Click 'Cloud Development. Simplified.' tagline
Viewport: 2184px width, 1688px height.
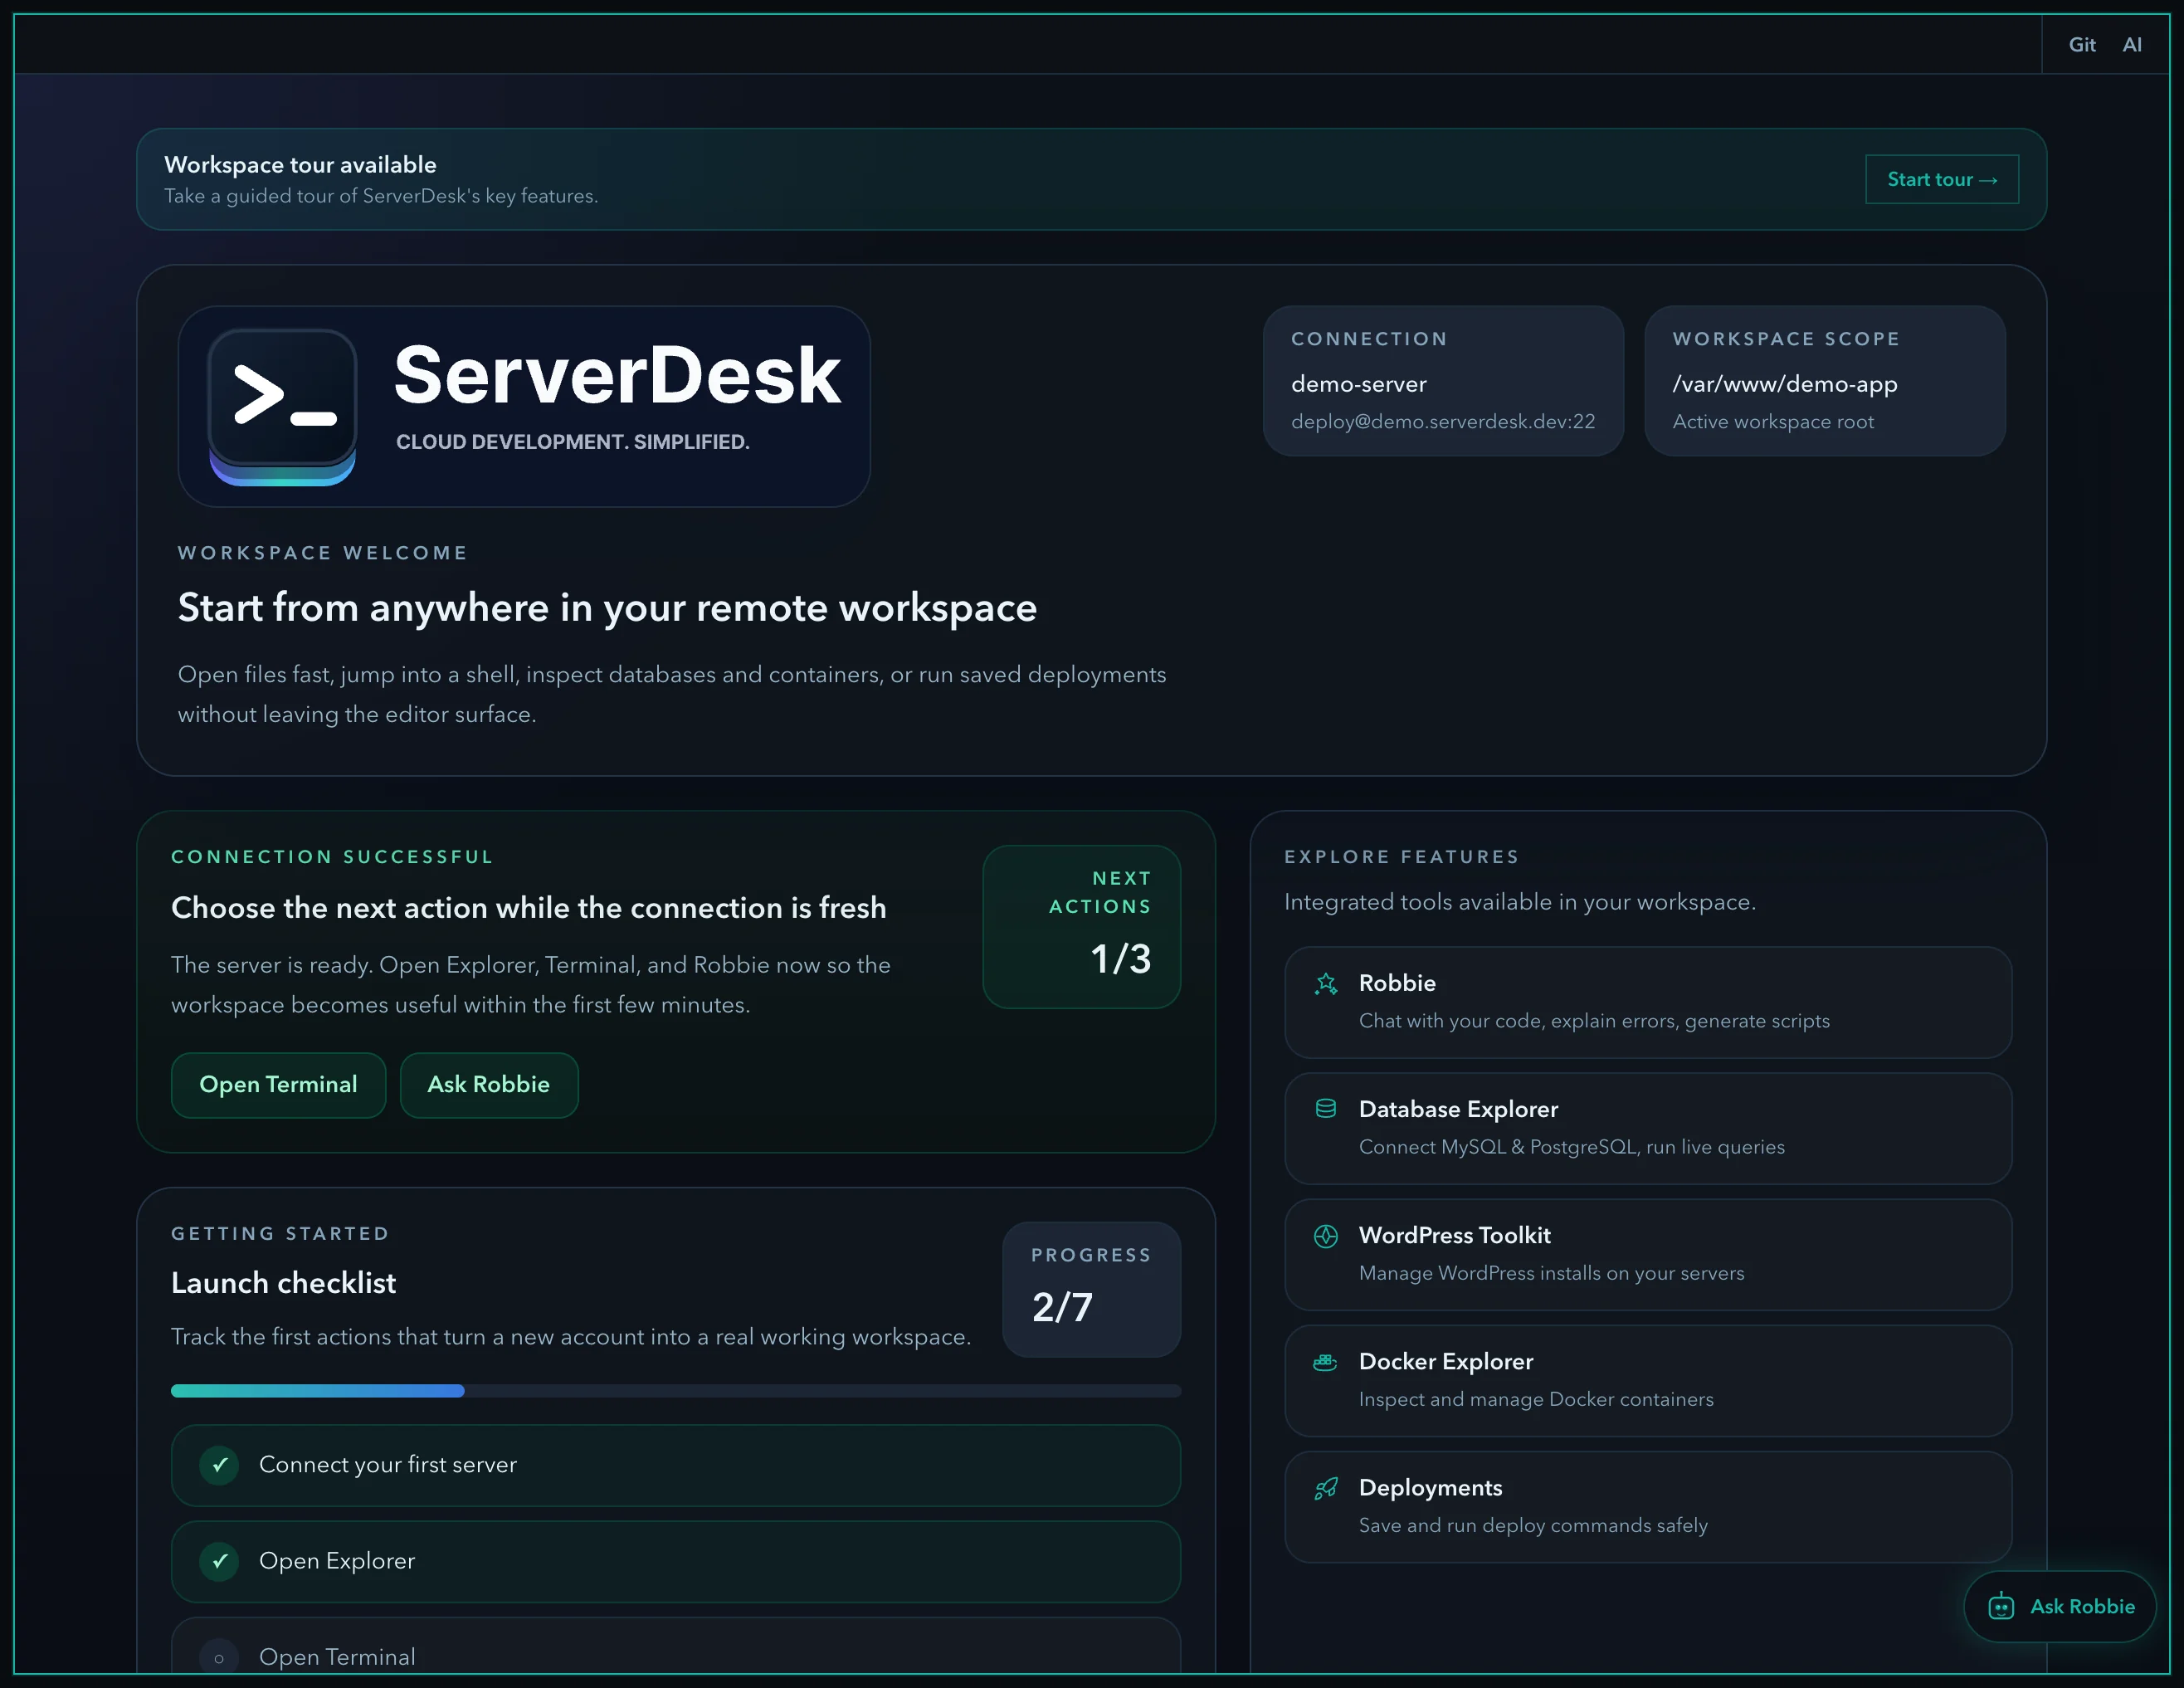click(573, 442)
